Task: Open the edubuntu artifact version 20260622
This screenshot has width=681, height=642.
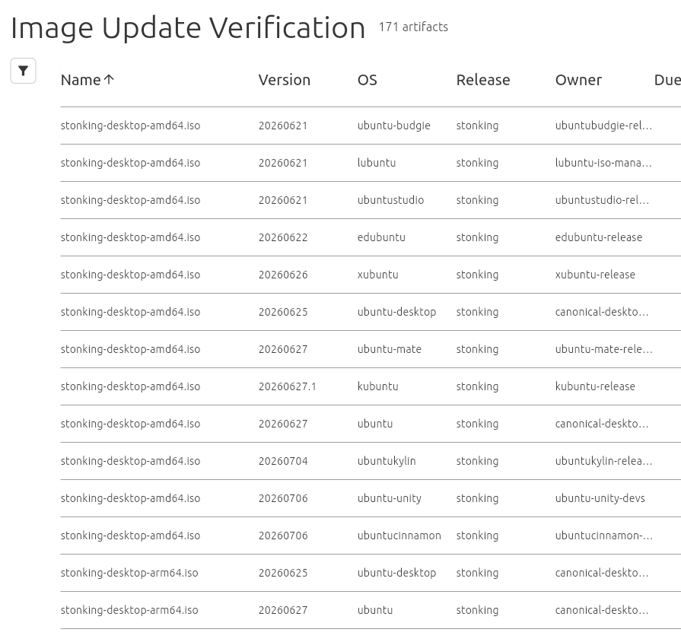Action: pos(283,237)
